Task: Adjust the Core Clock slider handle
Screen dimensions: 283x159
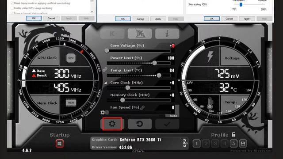Action: tap(128, 88)
